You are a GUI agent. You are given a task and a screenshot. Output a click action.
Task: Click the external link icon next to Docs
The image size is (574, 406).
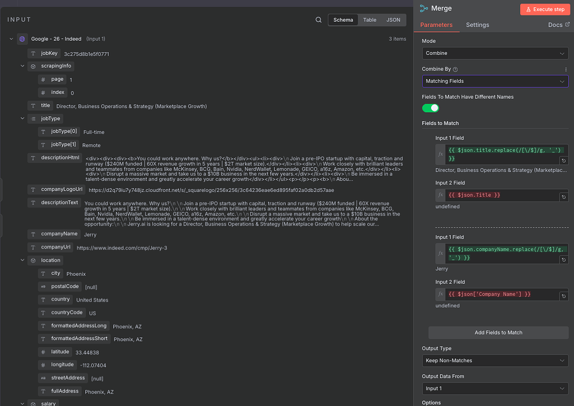[567, 25]
